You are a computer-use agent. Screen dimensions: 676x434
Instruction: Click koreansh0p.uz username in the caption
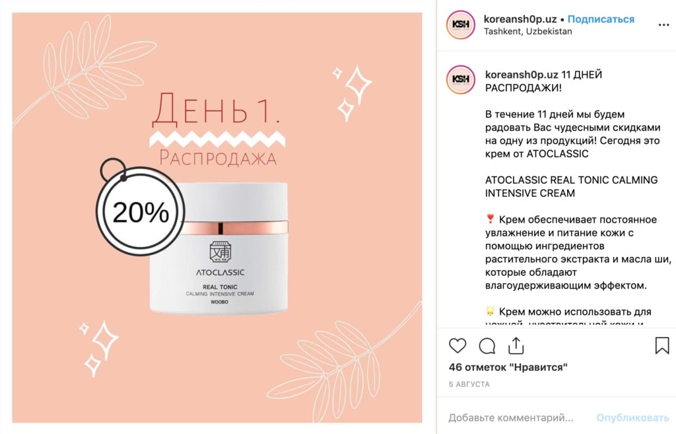[522, 75]
